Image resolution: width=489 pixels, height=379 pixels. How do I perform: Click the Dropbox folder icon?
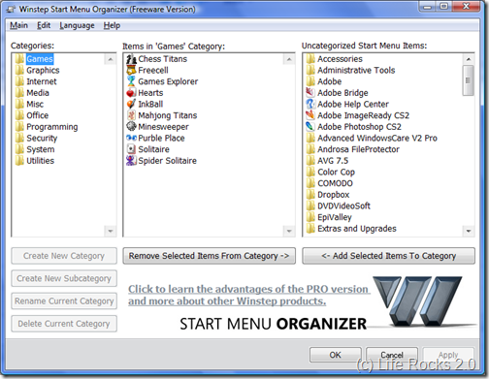tap(310, 195)
